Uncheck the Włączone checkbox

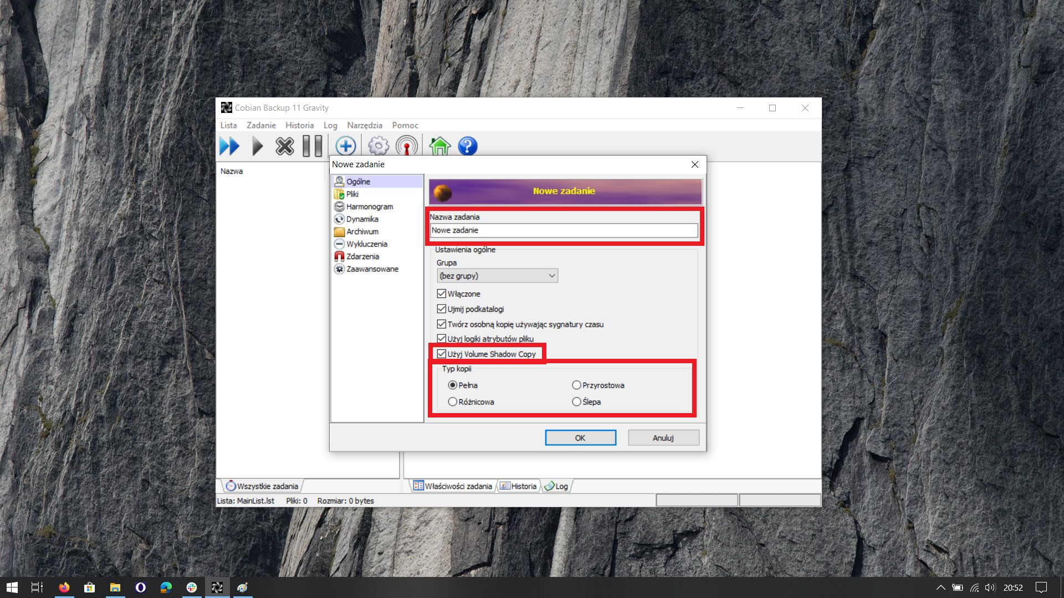(442, 294)
